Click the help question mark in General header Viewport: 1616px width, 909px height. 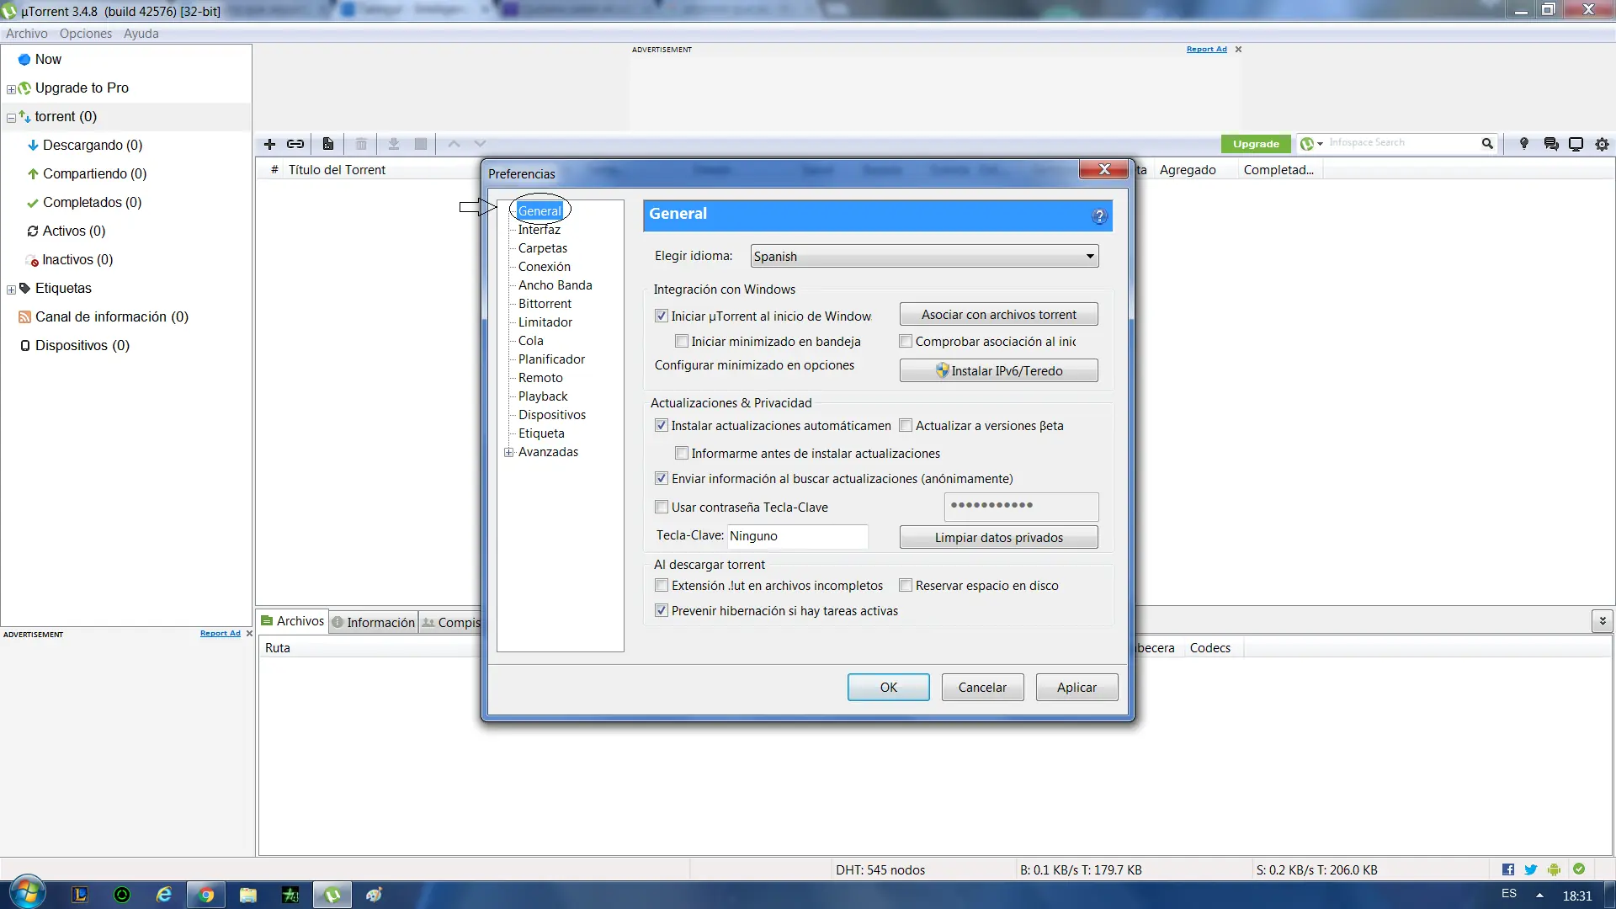coord(1099,216)
